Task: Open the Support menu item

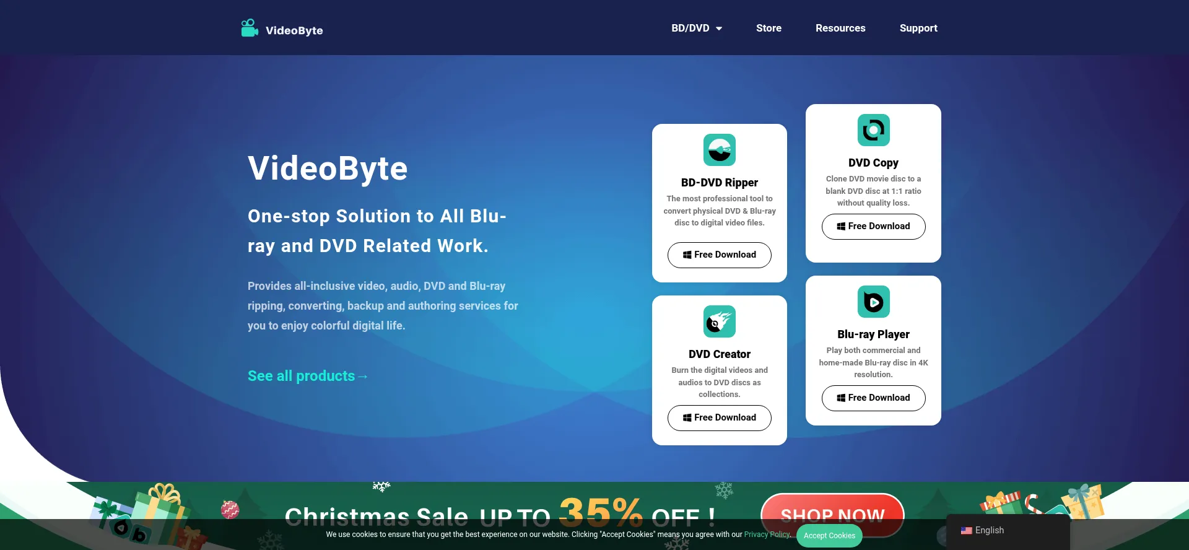Action: click(x=918, y=28)
